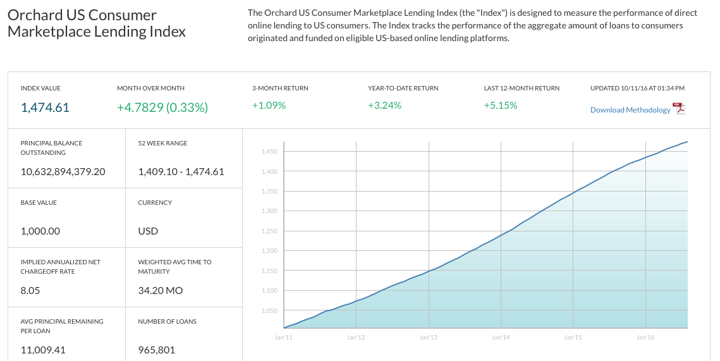Click the chargeoff rate value 8.05
Screen dimensions: 720x361
pyautogui.click(x=30, y=291)
